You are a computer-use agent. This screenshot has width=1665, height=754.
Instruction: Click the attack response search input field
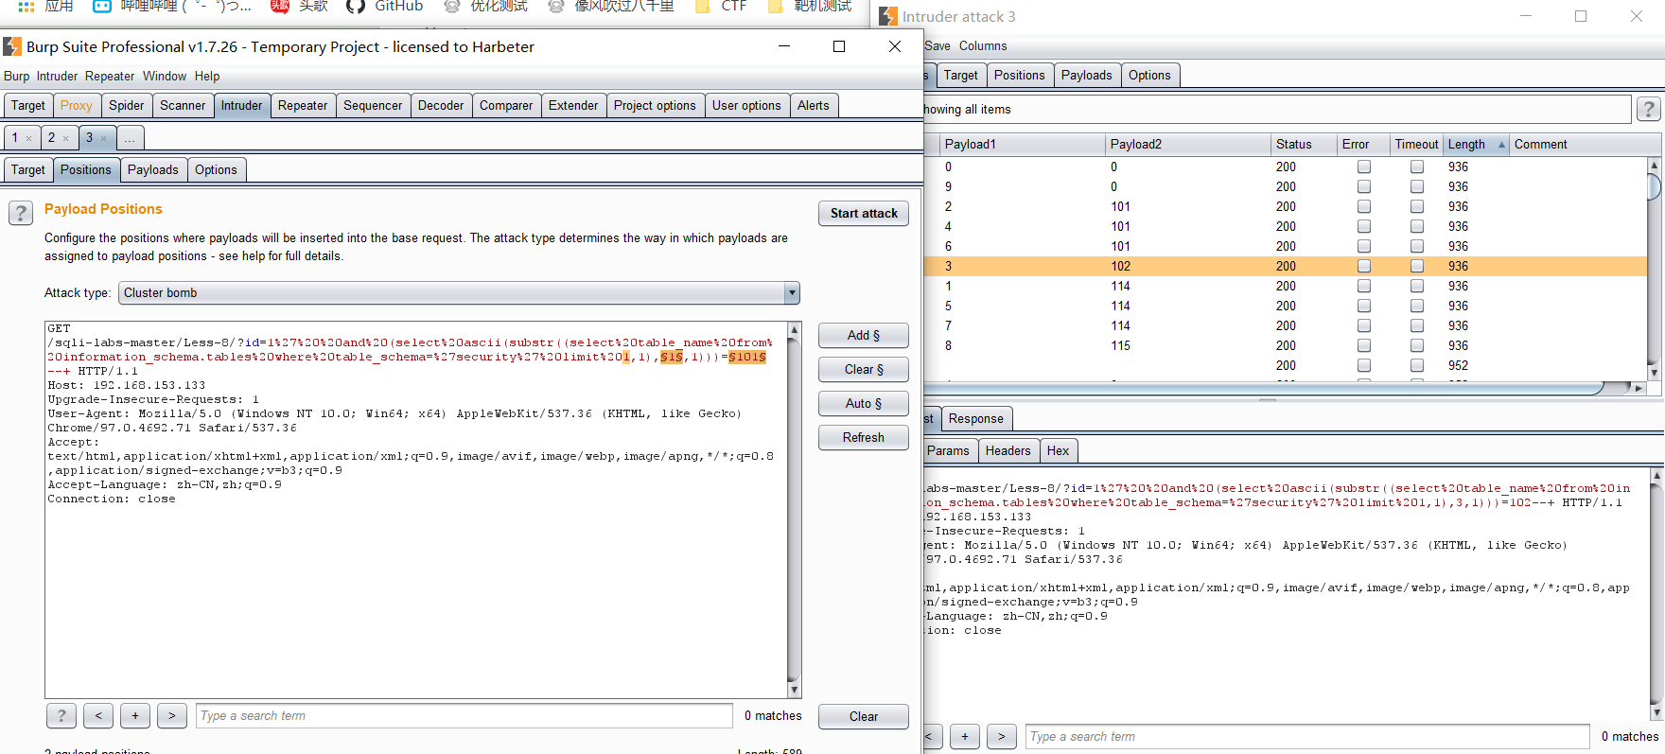coord(1307,736)
